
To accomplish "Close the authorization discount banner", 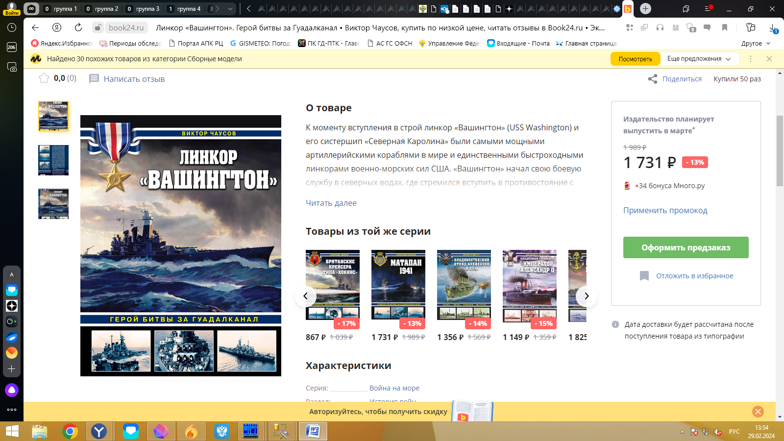I will tap(758, 412).
